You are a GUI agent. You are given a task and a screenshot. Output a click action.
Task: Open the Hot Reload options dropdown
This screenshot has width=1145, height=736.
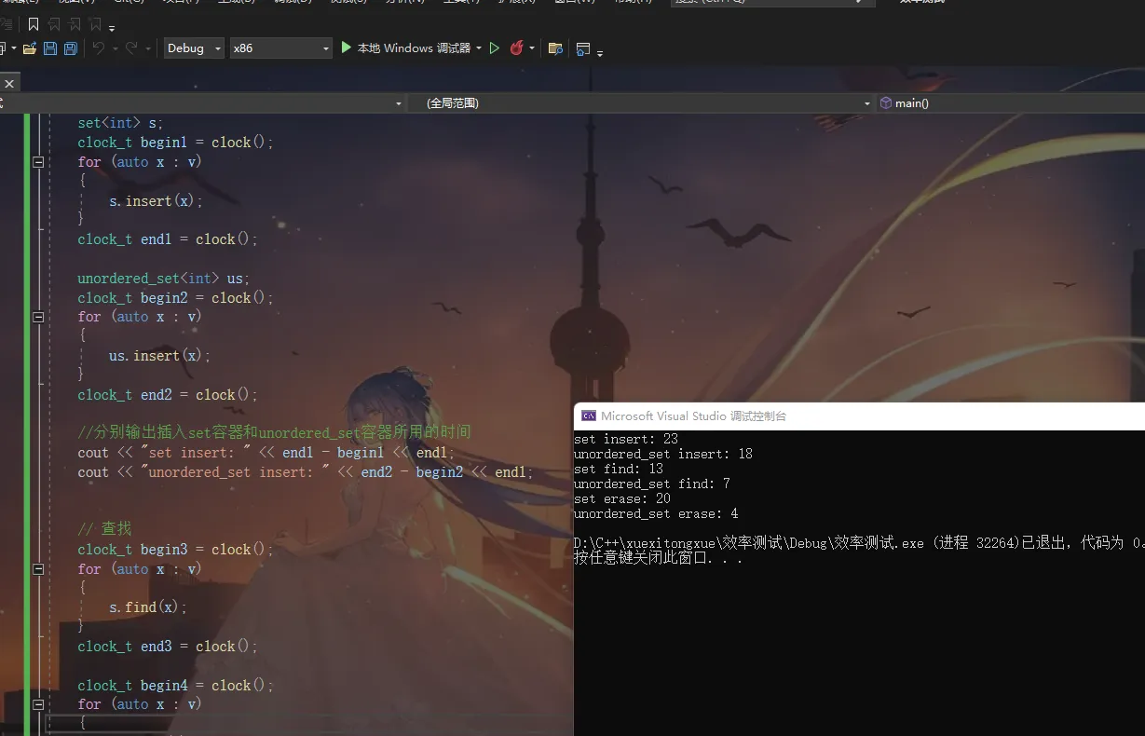pyautogui.click(x=532, y=48)
